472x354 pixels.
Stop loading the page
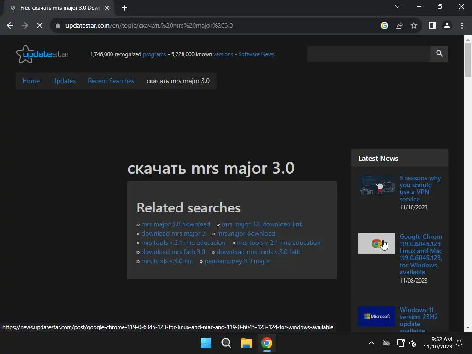(x=40, y=26)
